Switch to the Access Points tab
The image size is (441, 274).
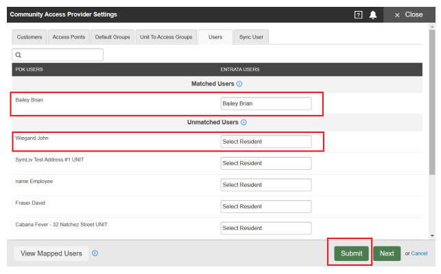(x=69, y=37)
